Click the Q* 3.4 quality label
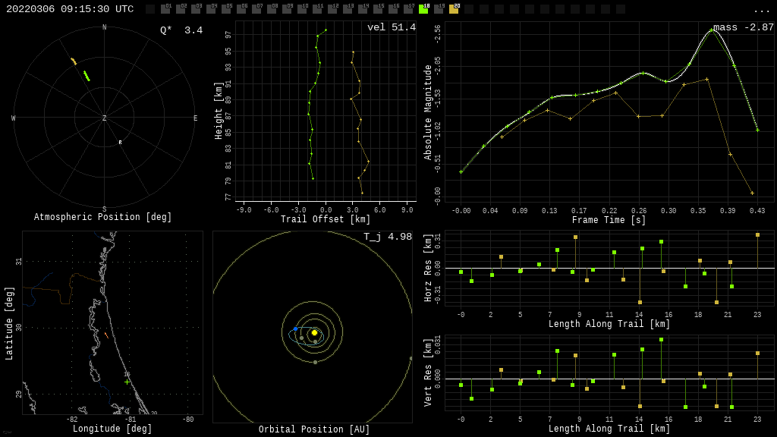The image size is (777, 437). click(x=181, y=31)
